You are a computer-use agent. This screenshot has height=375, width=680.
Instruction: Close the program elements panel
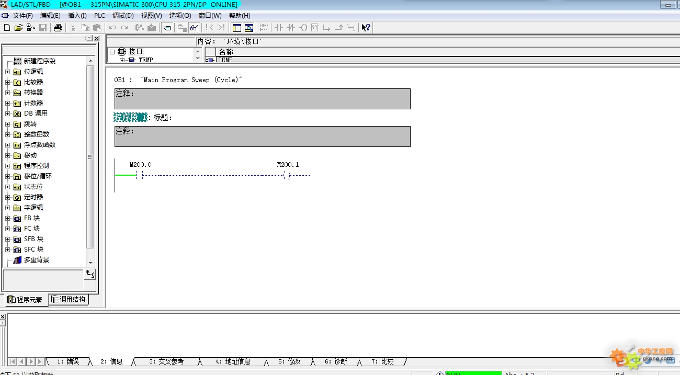pyautogui.click(x=96, y=39)
